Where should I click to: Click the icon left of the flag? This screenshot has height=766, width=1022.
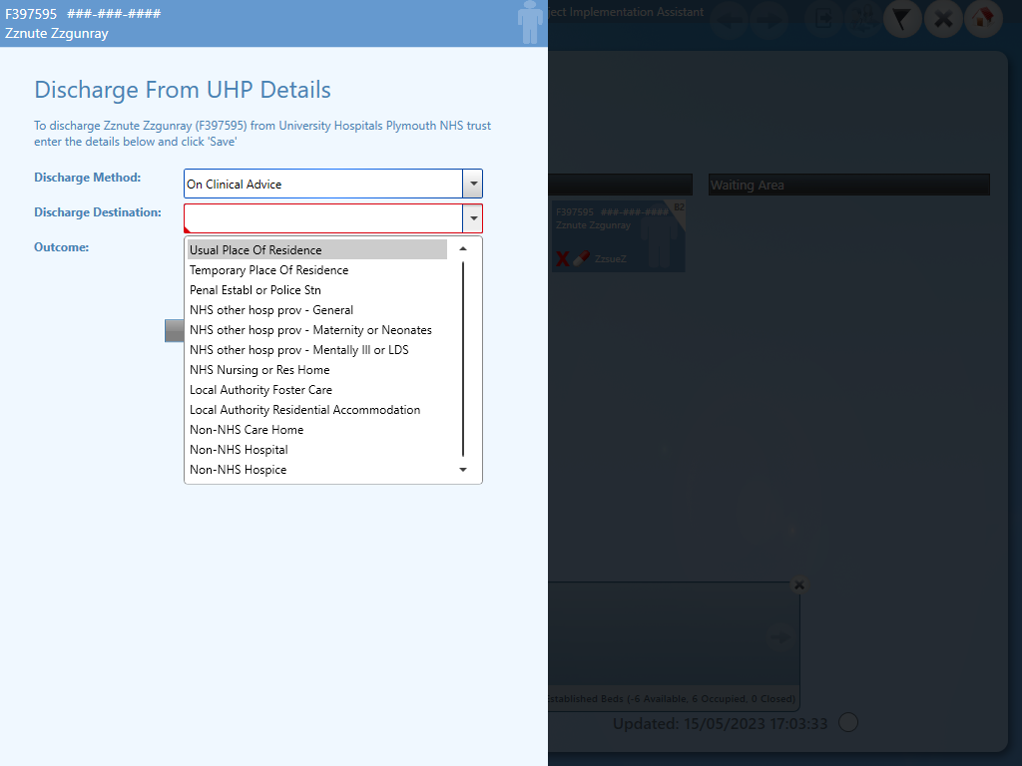pos(863,19)
